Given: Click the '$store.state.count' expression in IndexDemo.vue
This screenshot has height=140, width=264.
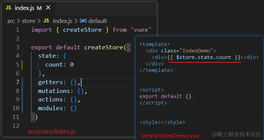Looking at the screenshot, I should [x=203, y=57].
